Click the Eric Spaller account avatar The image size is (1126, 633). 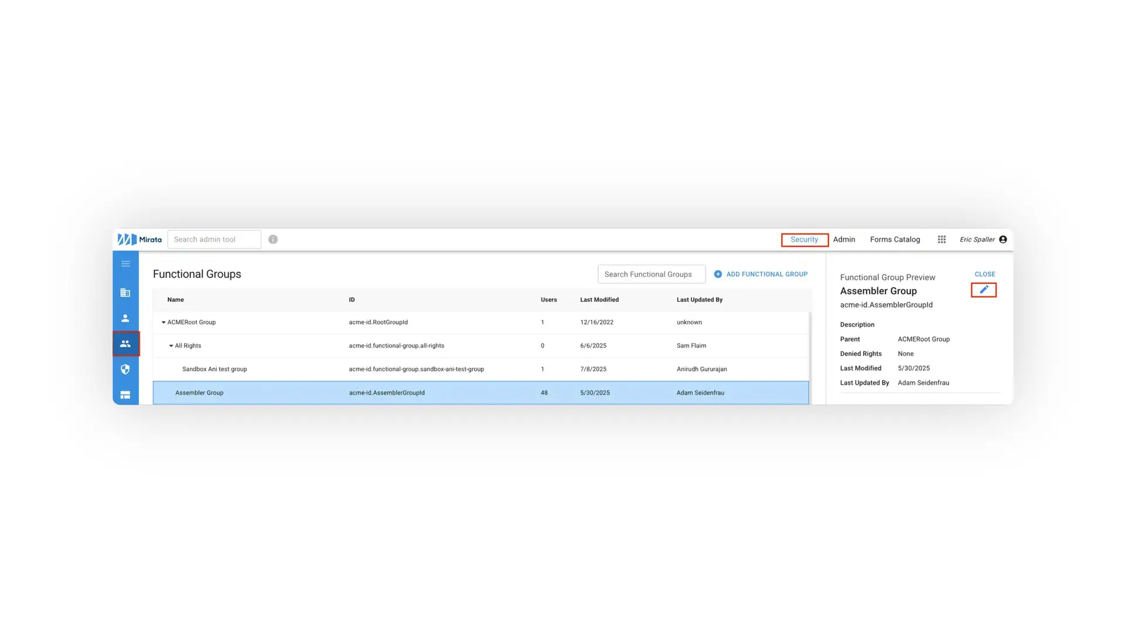tap(1003, 239)
